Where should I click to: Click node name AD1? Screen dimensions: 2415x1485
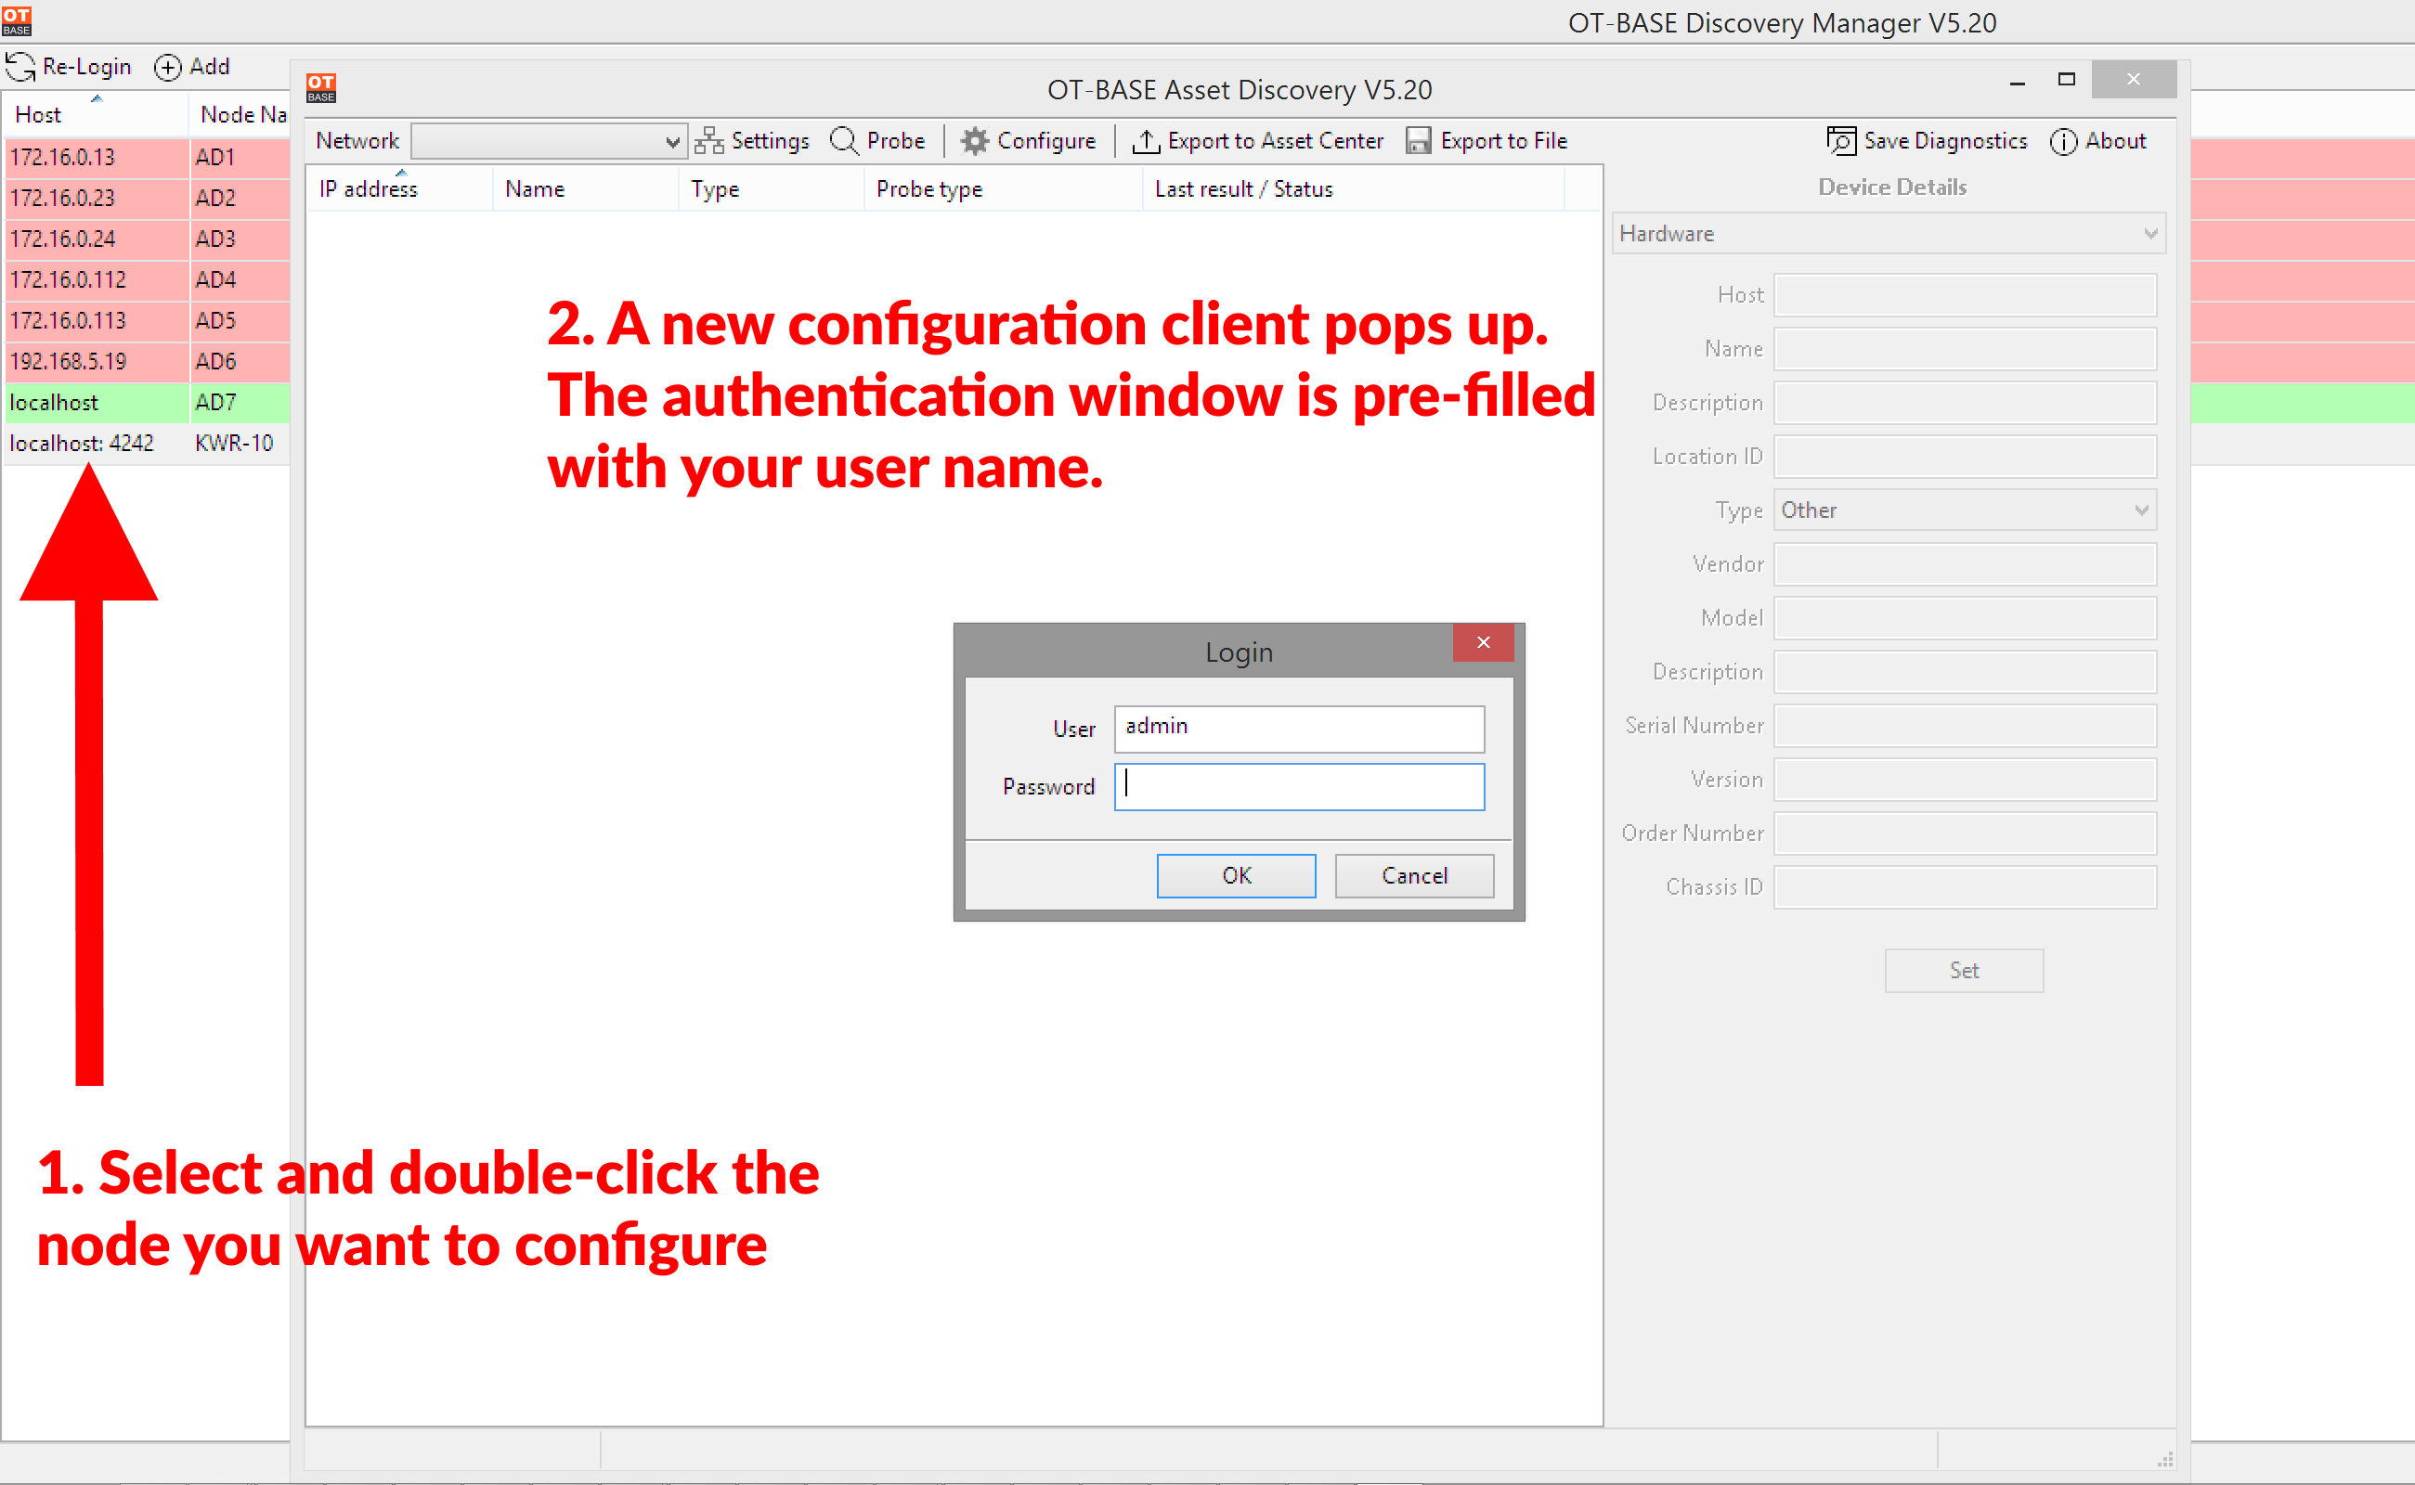click(x=215, y=157)
